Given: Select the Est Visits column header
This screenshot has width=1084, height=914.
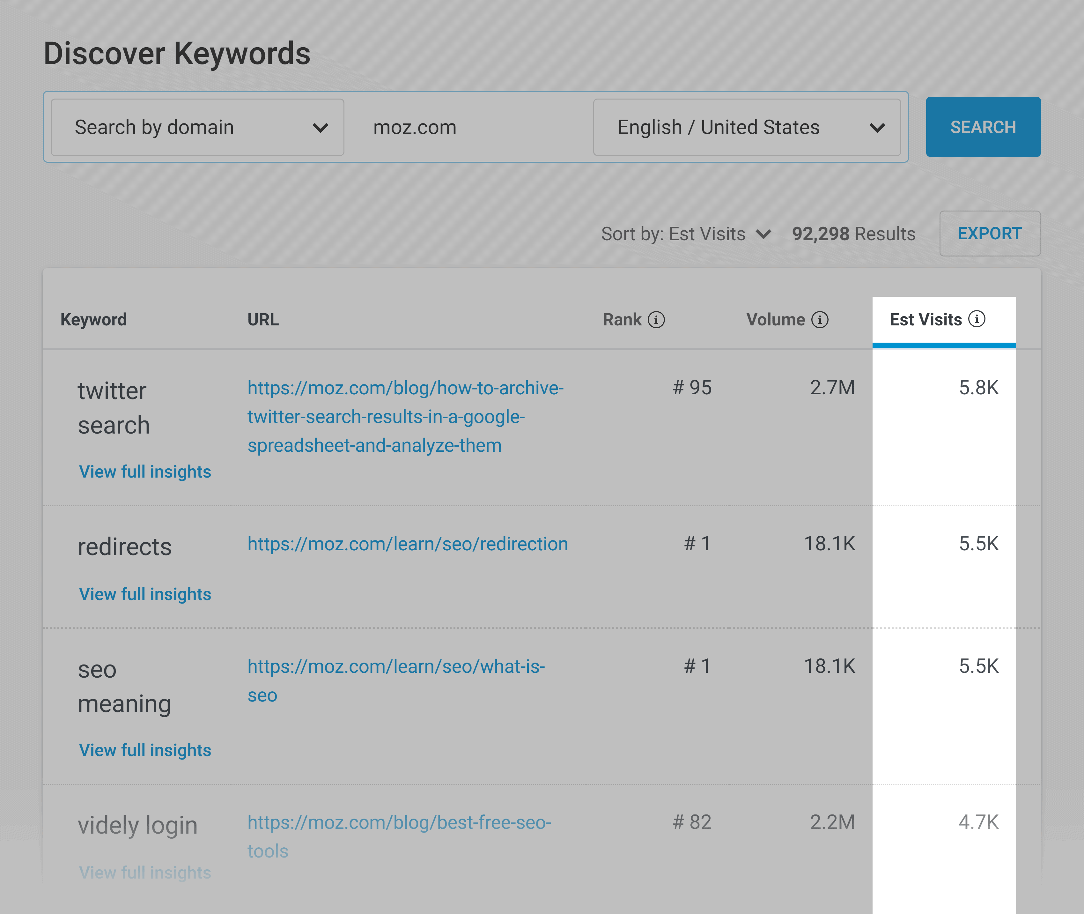Looking at the screenshot, I should click(926, 320).
